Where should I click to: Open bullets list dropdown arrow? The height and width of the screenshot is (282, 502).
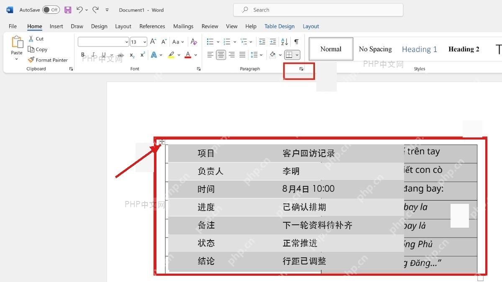218,42
